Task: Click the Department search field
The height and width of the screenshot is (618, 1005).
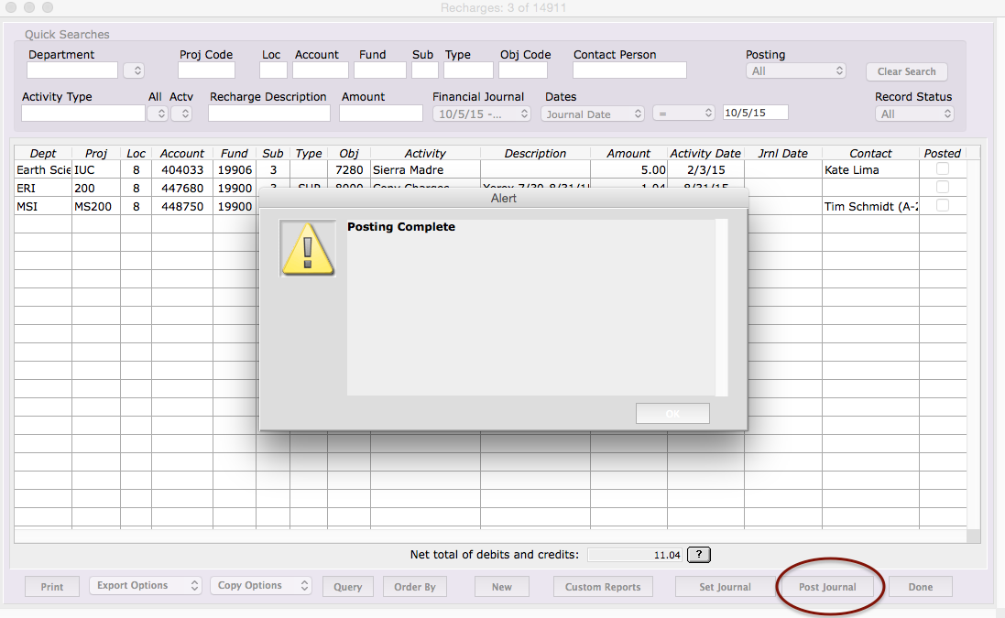Action: 72,70
